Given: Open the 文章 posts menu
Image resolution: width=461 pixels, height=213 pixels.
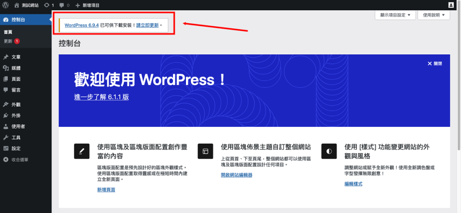Looking at the screenshot, I should pos(16,57).
